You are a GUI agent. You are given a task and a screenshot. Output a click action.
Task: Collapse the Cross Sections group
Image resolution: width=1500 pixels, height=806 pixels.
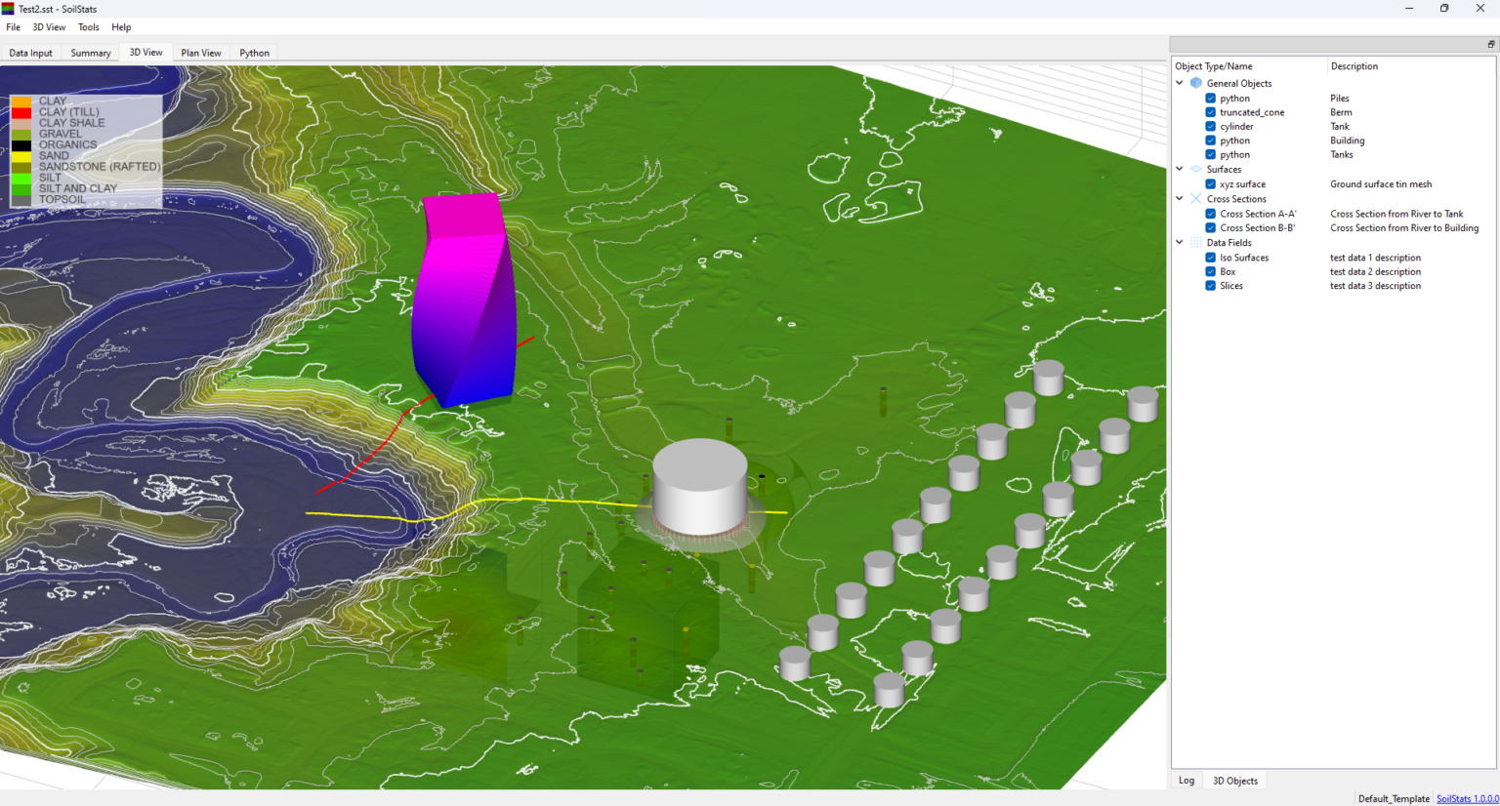click(x=1179, y=198)
